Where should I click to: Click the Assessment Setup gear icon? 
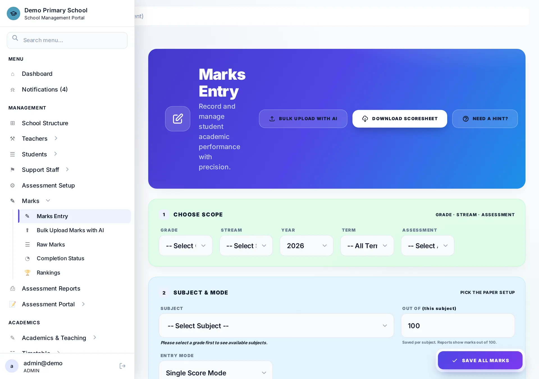click(13, 186)
